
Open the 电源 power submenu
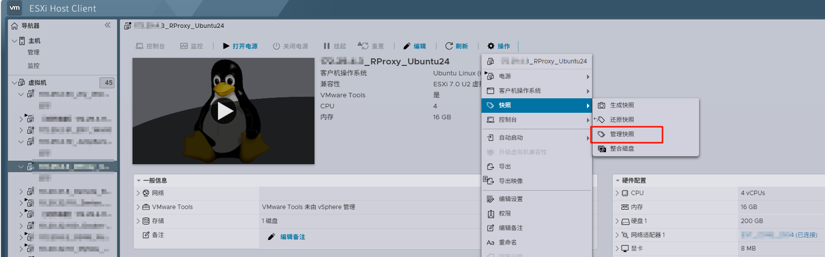(536, 76)
